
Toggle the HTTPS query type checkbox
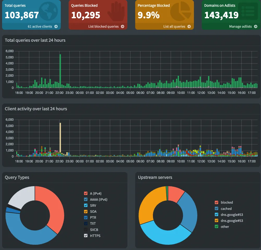(x=86, y=236)
